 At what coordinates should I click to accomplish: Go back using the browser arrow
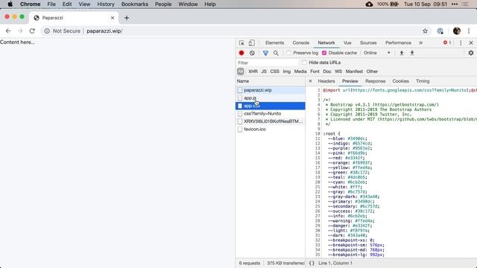point(8,31)
